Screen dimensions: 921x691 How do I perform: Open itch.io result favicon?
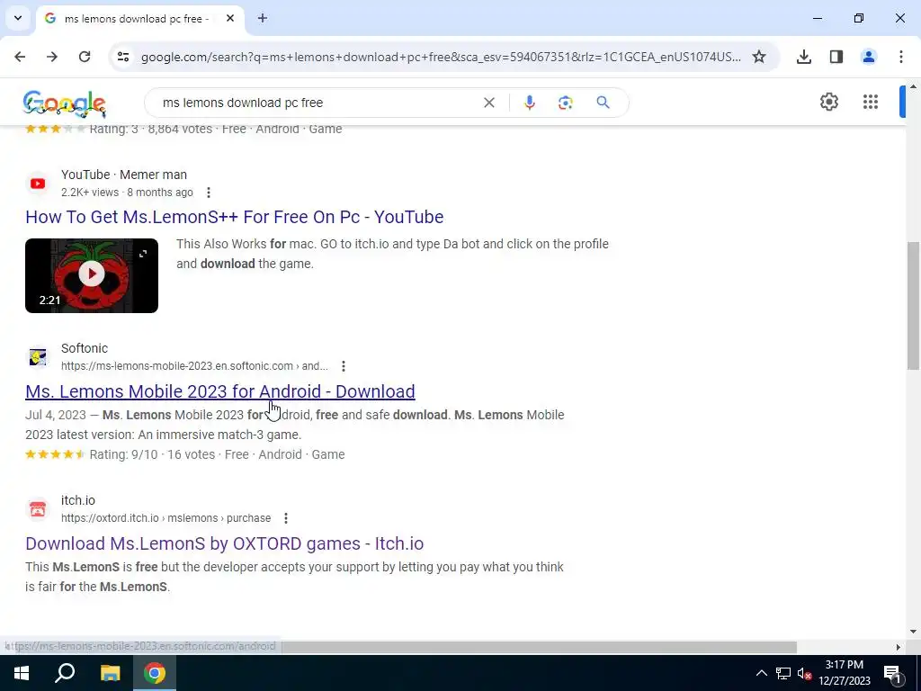[38, 509]
